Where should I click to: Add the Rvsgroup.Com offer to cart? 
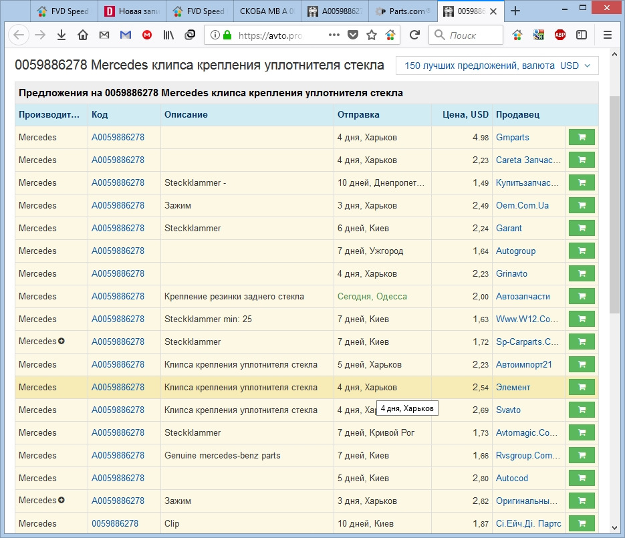[582, 455]
